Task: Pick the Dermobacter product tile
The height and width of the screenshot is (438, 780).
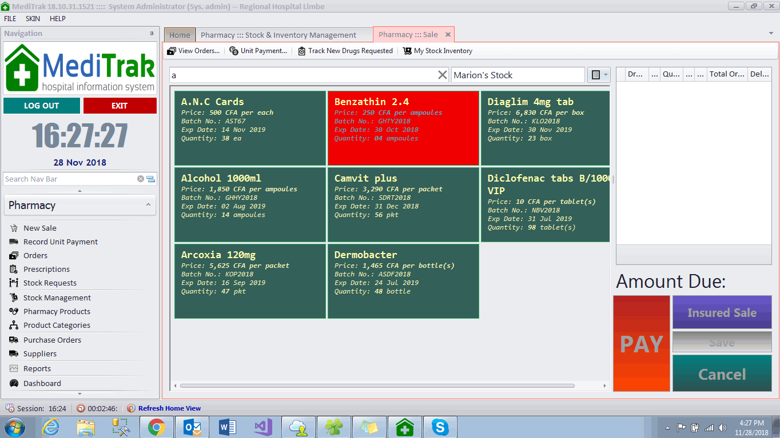Action: [x=403, y=281]
